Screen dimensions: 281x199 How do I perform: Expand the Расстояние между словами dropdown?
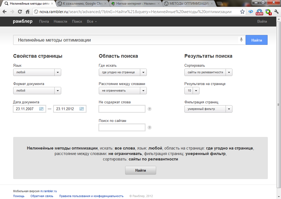click(x=123, y=91)
